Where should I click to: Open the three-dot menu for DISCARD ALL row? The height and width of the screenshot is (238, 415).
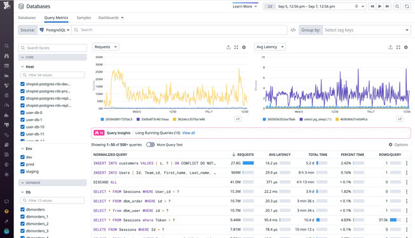click(407, 182)
